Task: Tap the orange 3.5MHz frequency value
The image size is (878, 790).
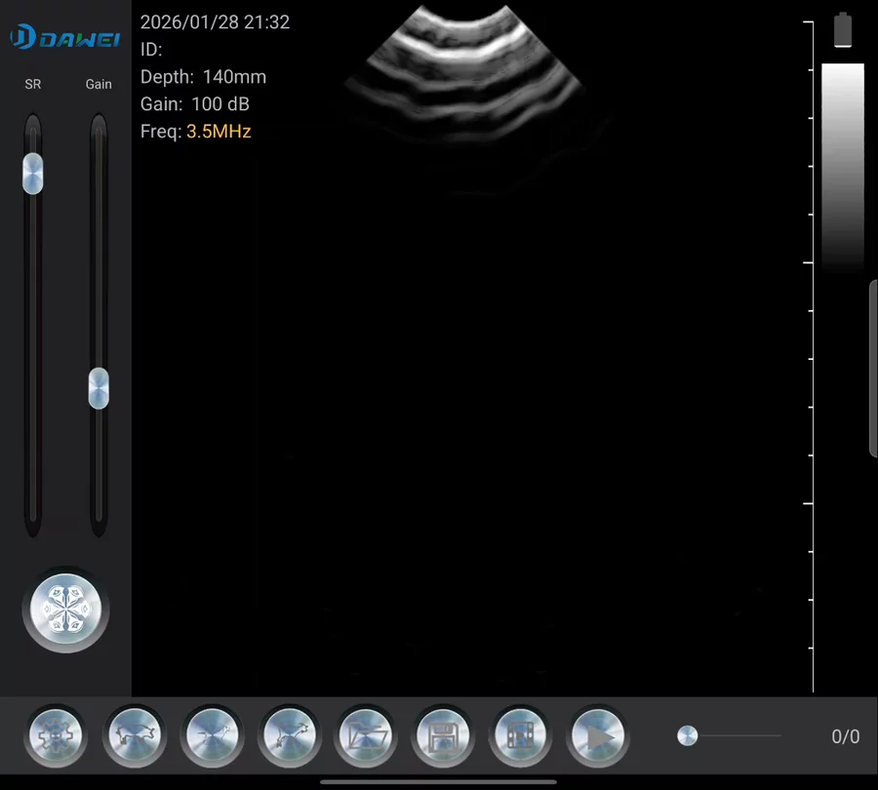Action: 219,132
